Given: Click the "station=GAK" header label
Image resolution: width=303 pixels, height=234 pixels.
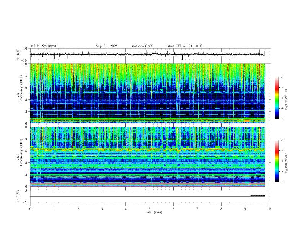Looking at the screenshot, I should (x=142, y=46).
